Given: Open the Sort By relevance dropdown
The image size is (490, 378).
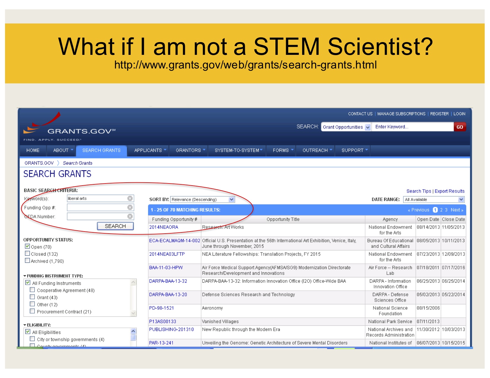Looking at the screenshot, I should tap(202, 200).
